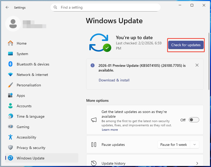Dismiss the preview update notification

click(x=197, y=65)
